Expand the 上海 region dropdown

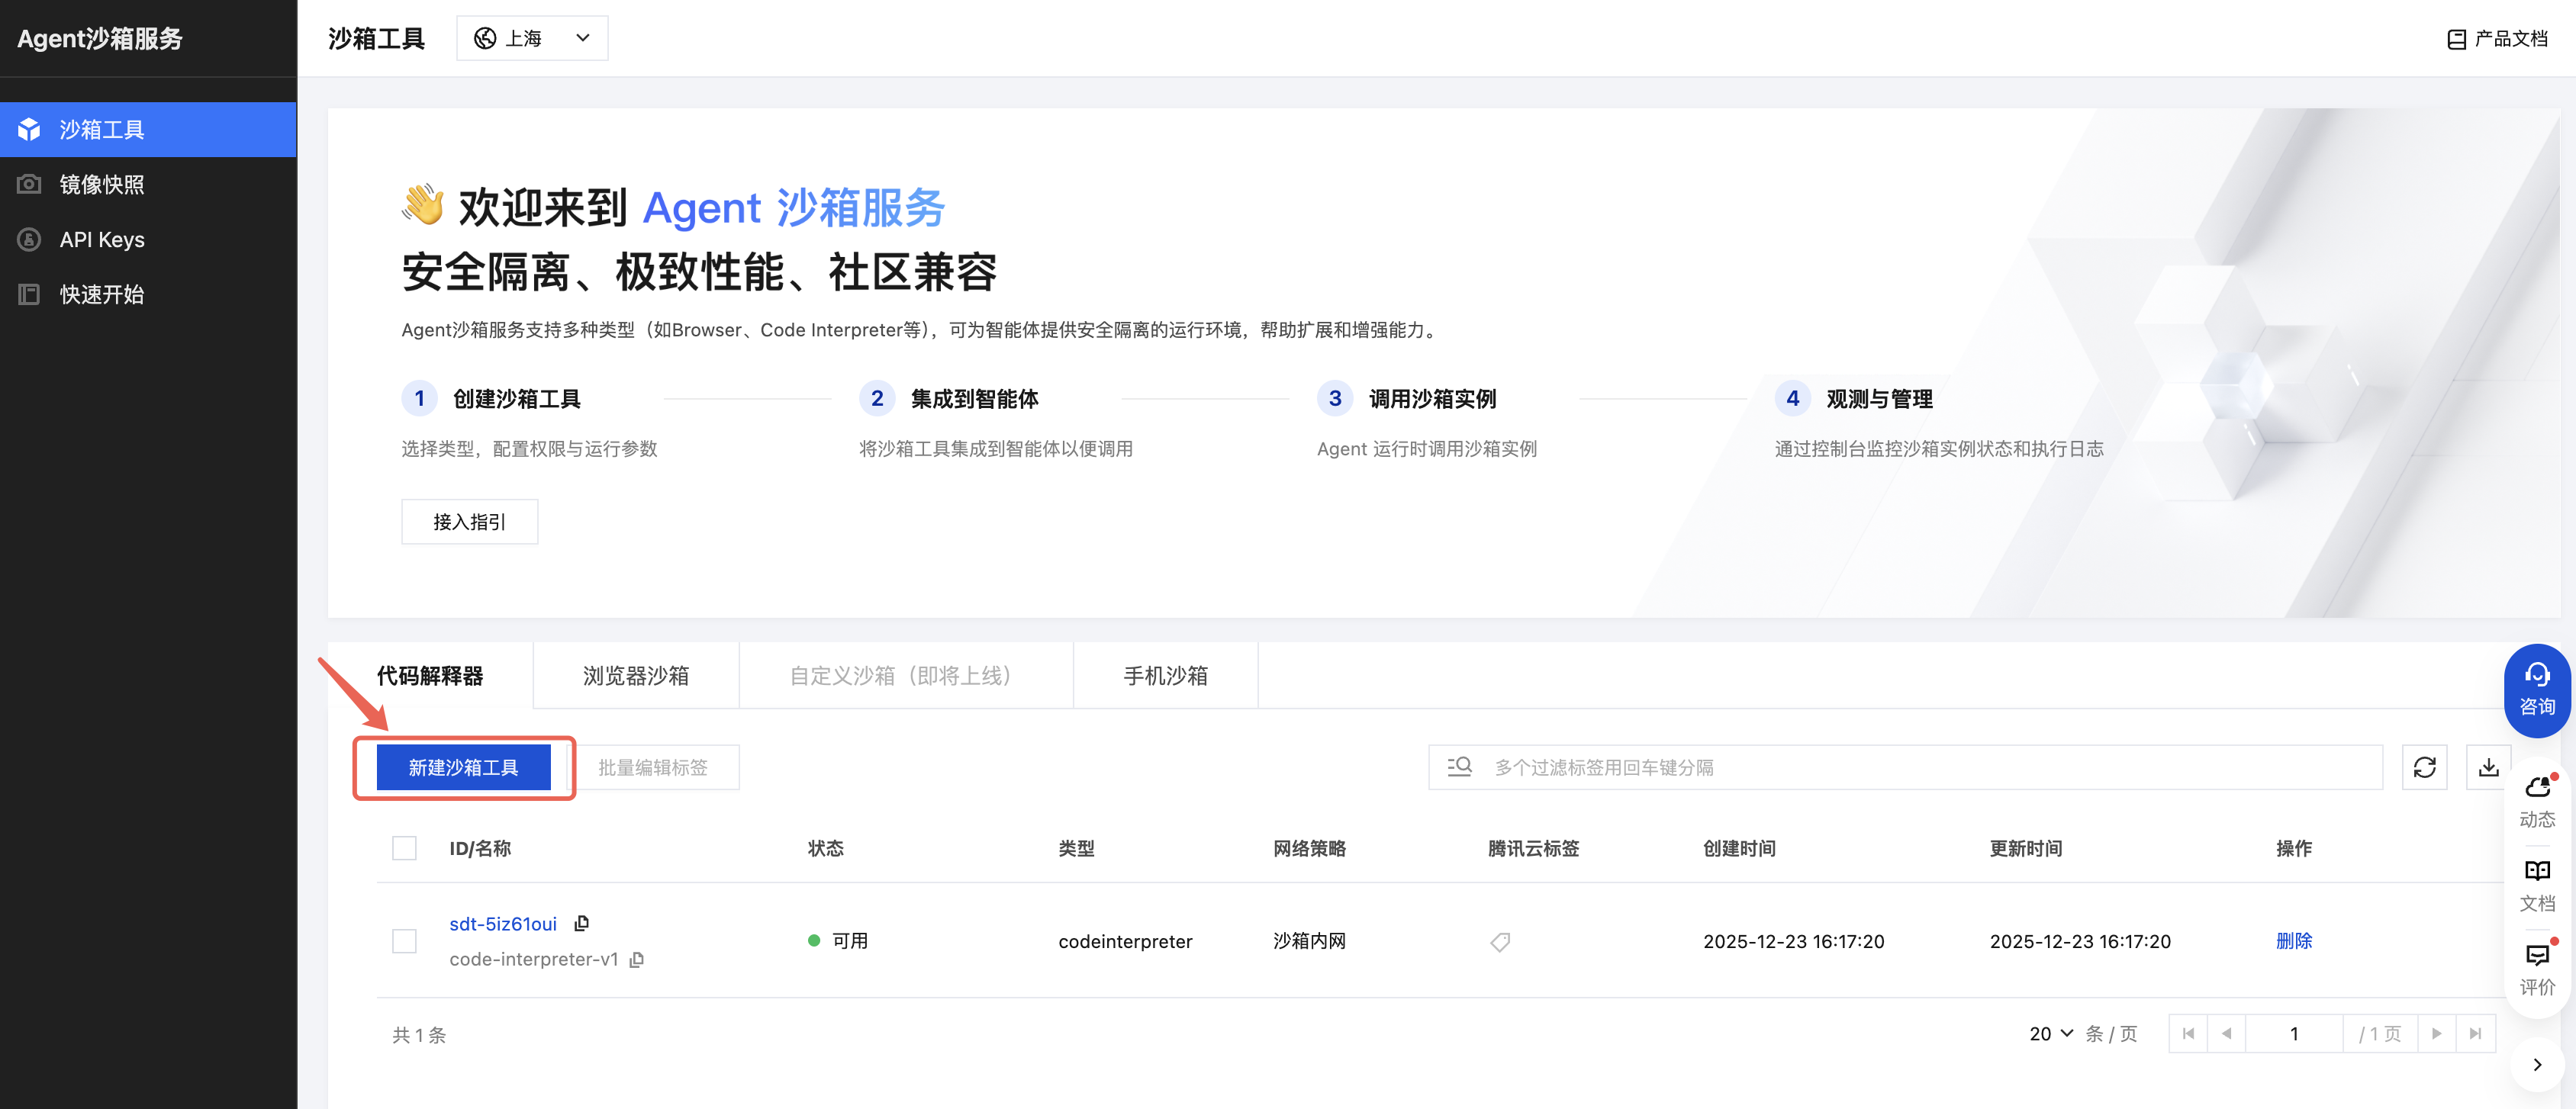click(x=532, y=38)
